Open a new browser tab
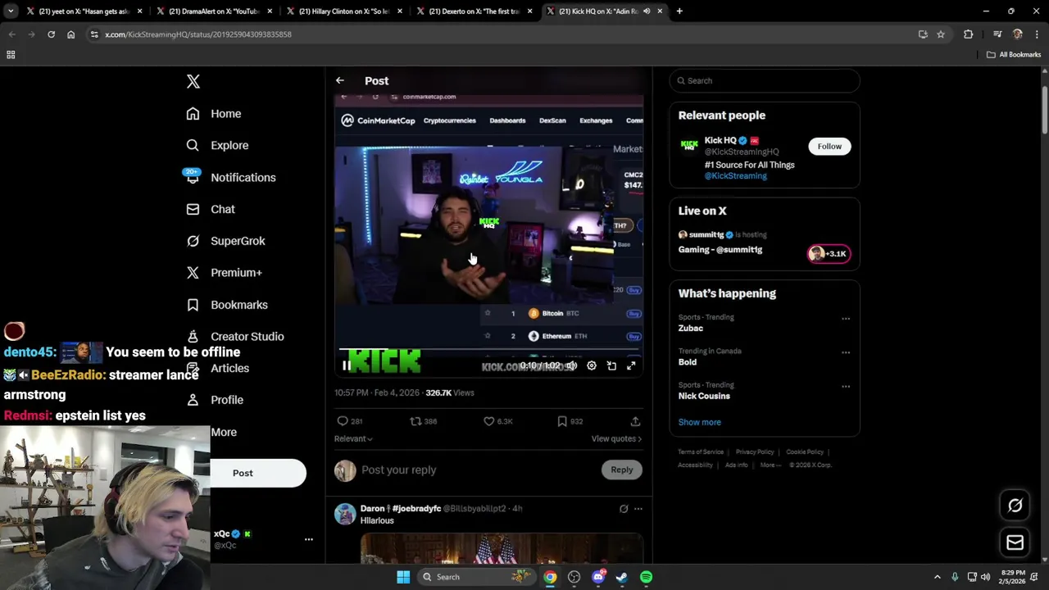This screenshot has width=1049, height=590. point(679,11)
